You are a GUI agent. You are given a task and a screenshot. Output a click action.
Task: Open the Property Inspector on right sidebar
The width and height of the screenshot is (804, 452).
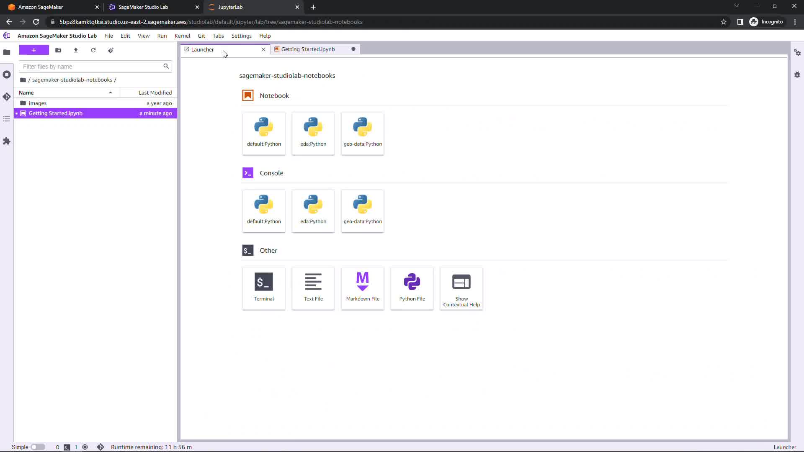tap(797, 52)
